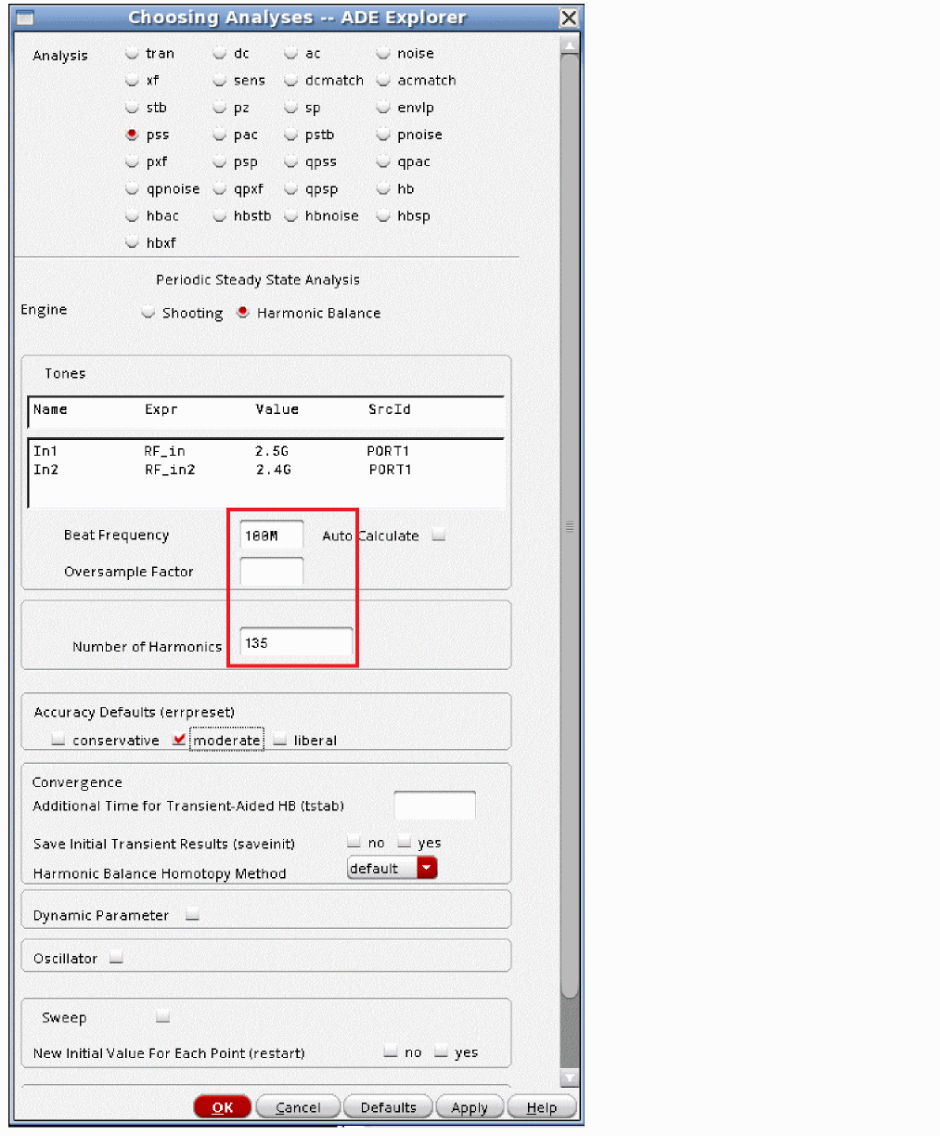Toggle the Dynamic Parameter checkbox
Viewport: 940px width, 1136px height.
[192, 914]
